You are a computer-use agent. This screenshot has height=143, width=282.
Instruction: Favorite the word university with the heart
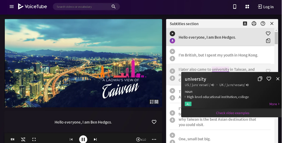269,79
